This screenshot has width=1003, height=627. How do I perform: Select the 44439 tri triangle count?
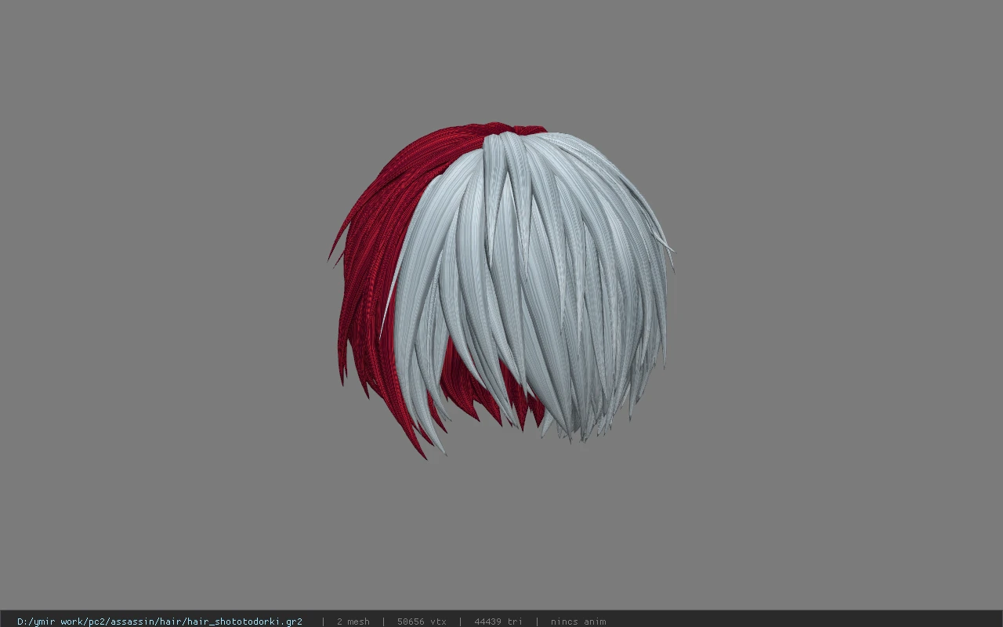click(498, 622)
